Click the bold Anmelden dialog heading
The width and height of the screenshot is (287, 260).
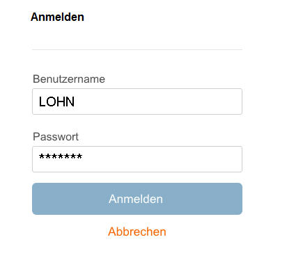click(57, 17)
